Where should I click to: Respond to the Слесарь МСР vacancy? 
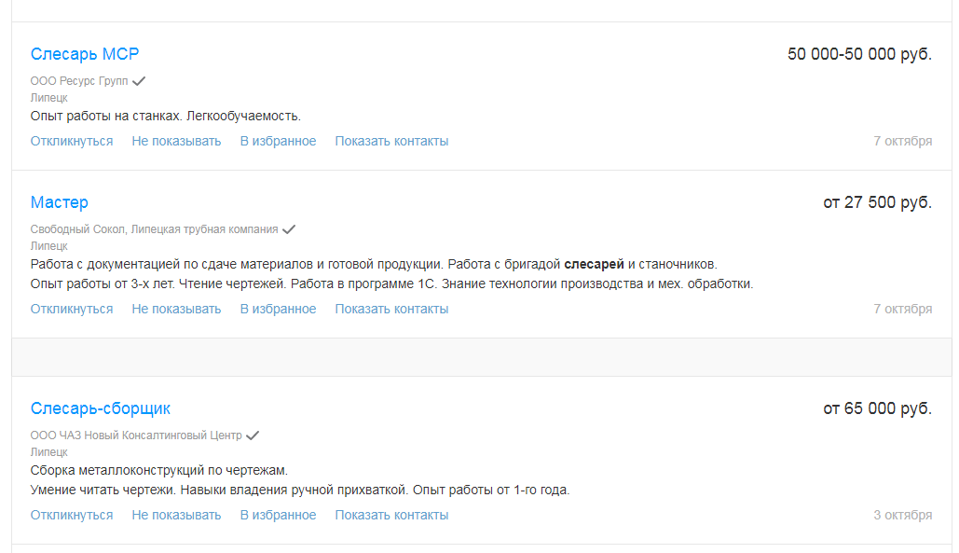coord(72,141)
